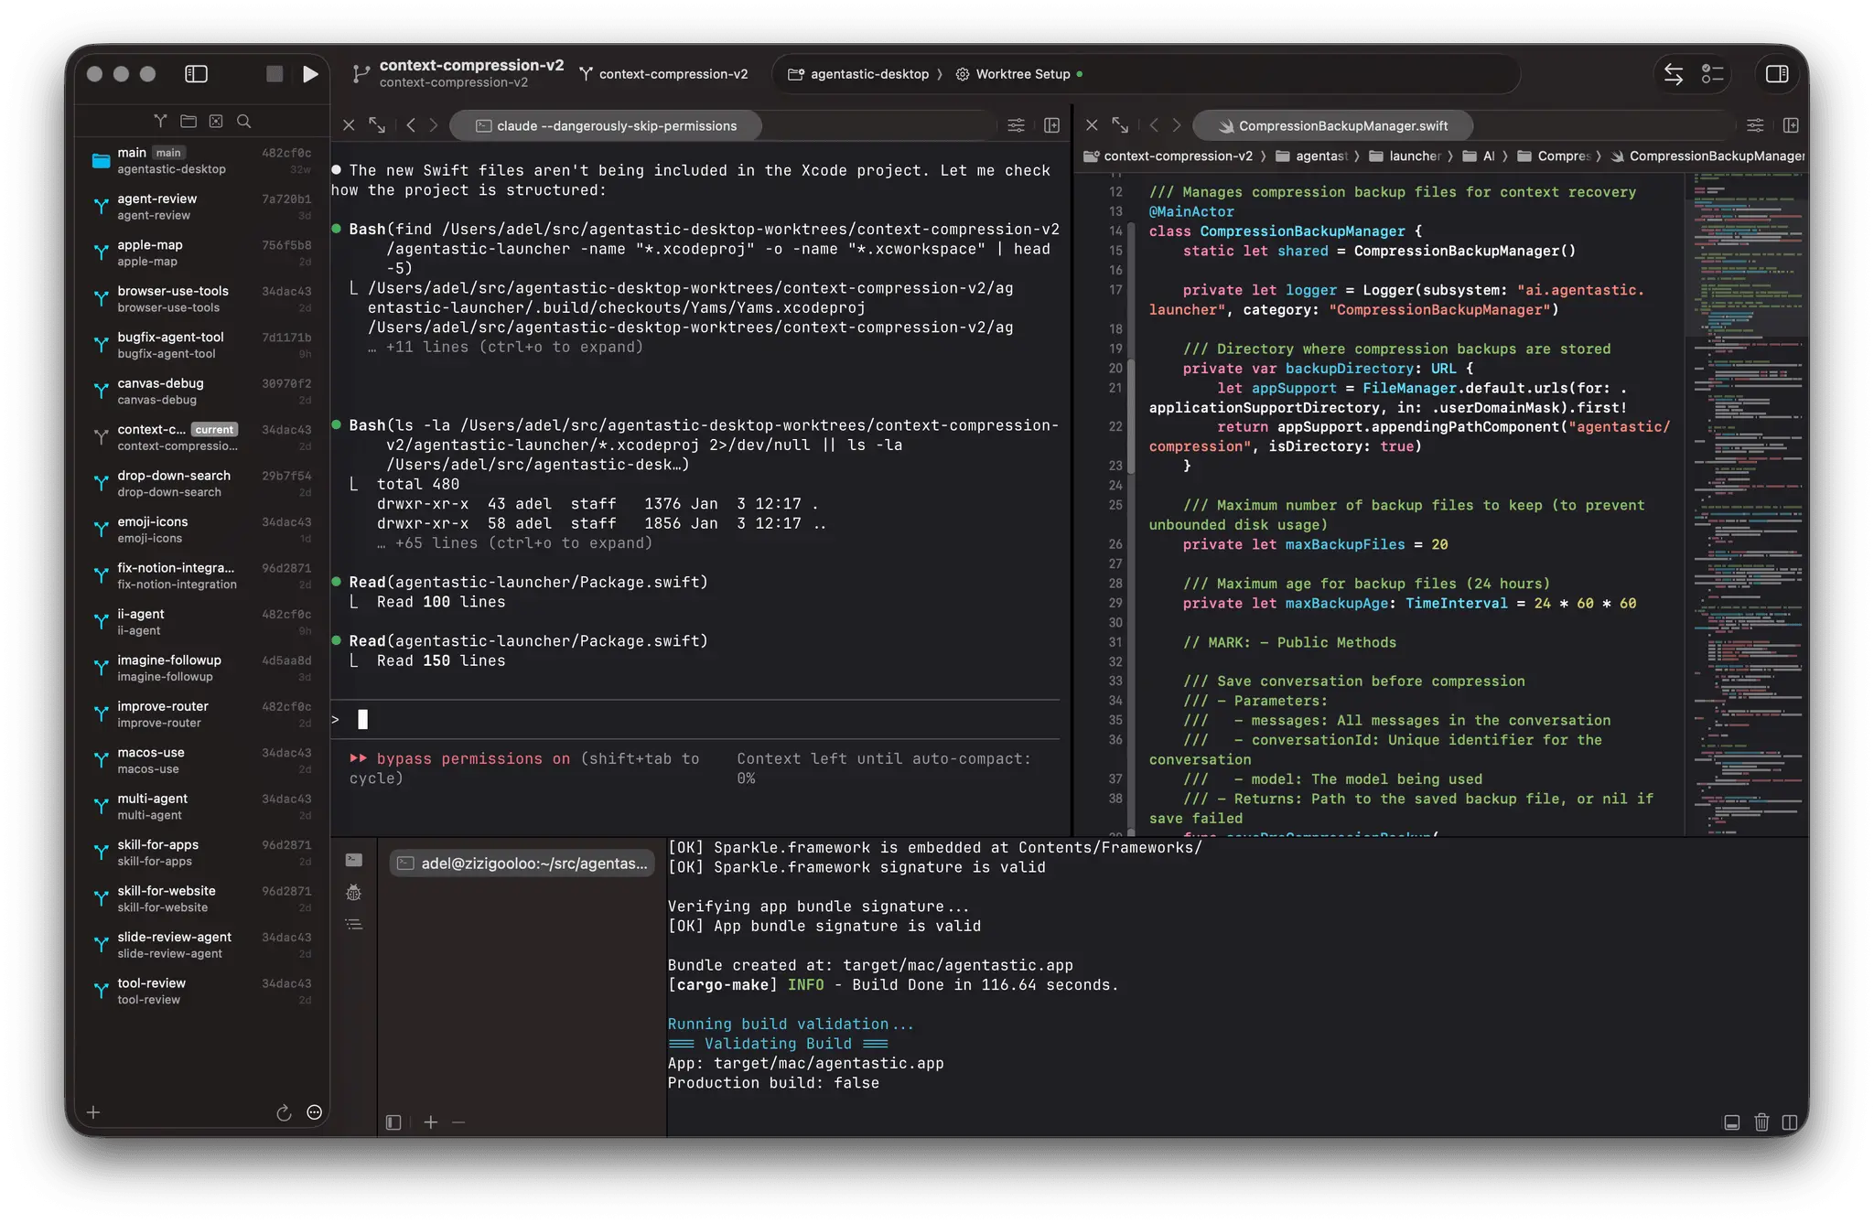Select the agent-review worktree

[x=202, y=207]
